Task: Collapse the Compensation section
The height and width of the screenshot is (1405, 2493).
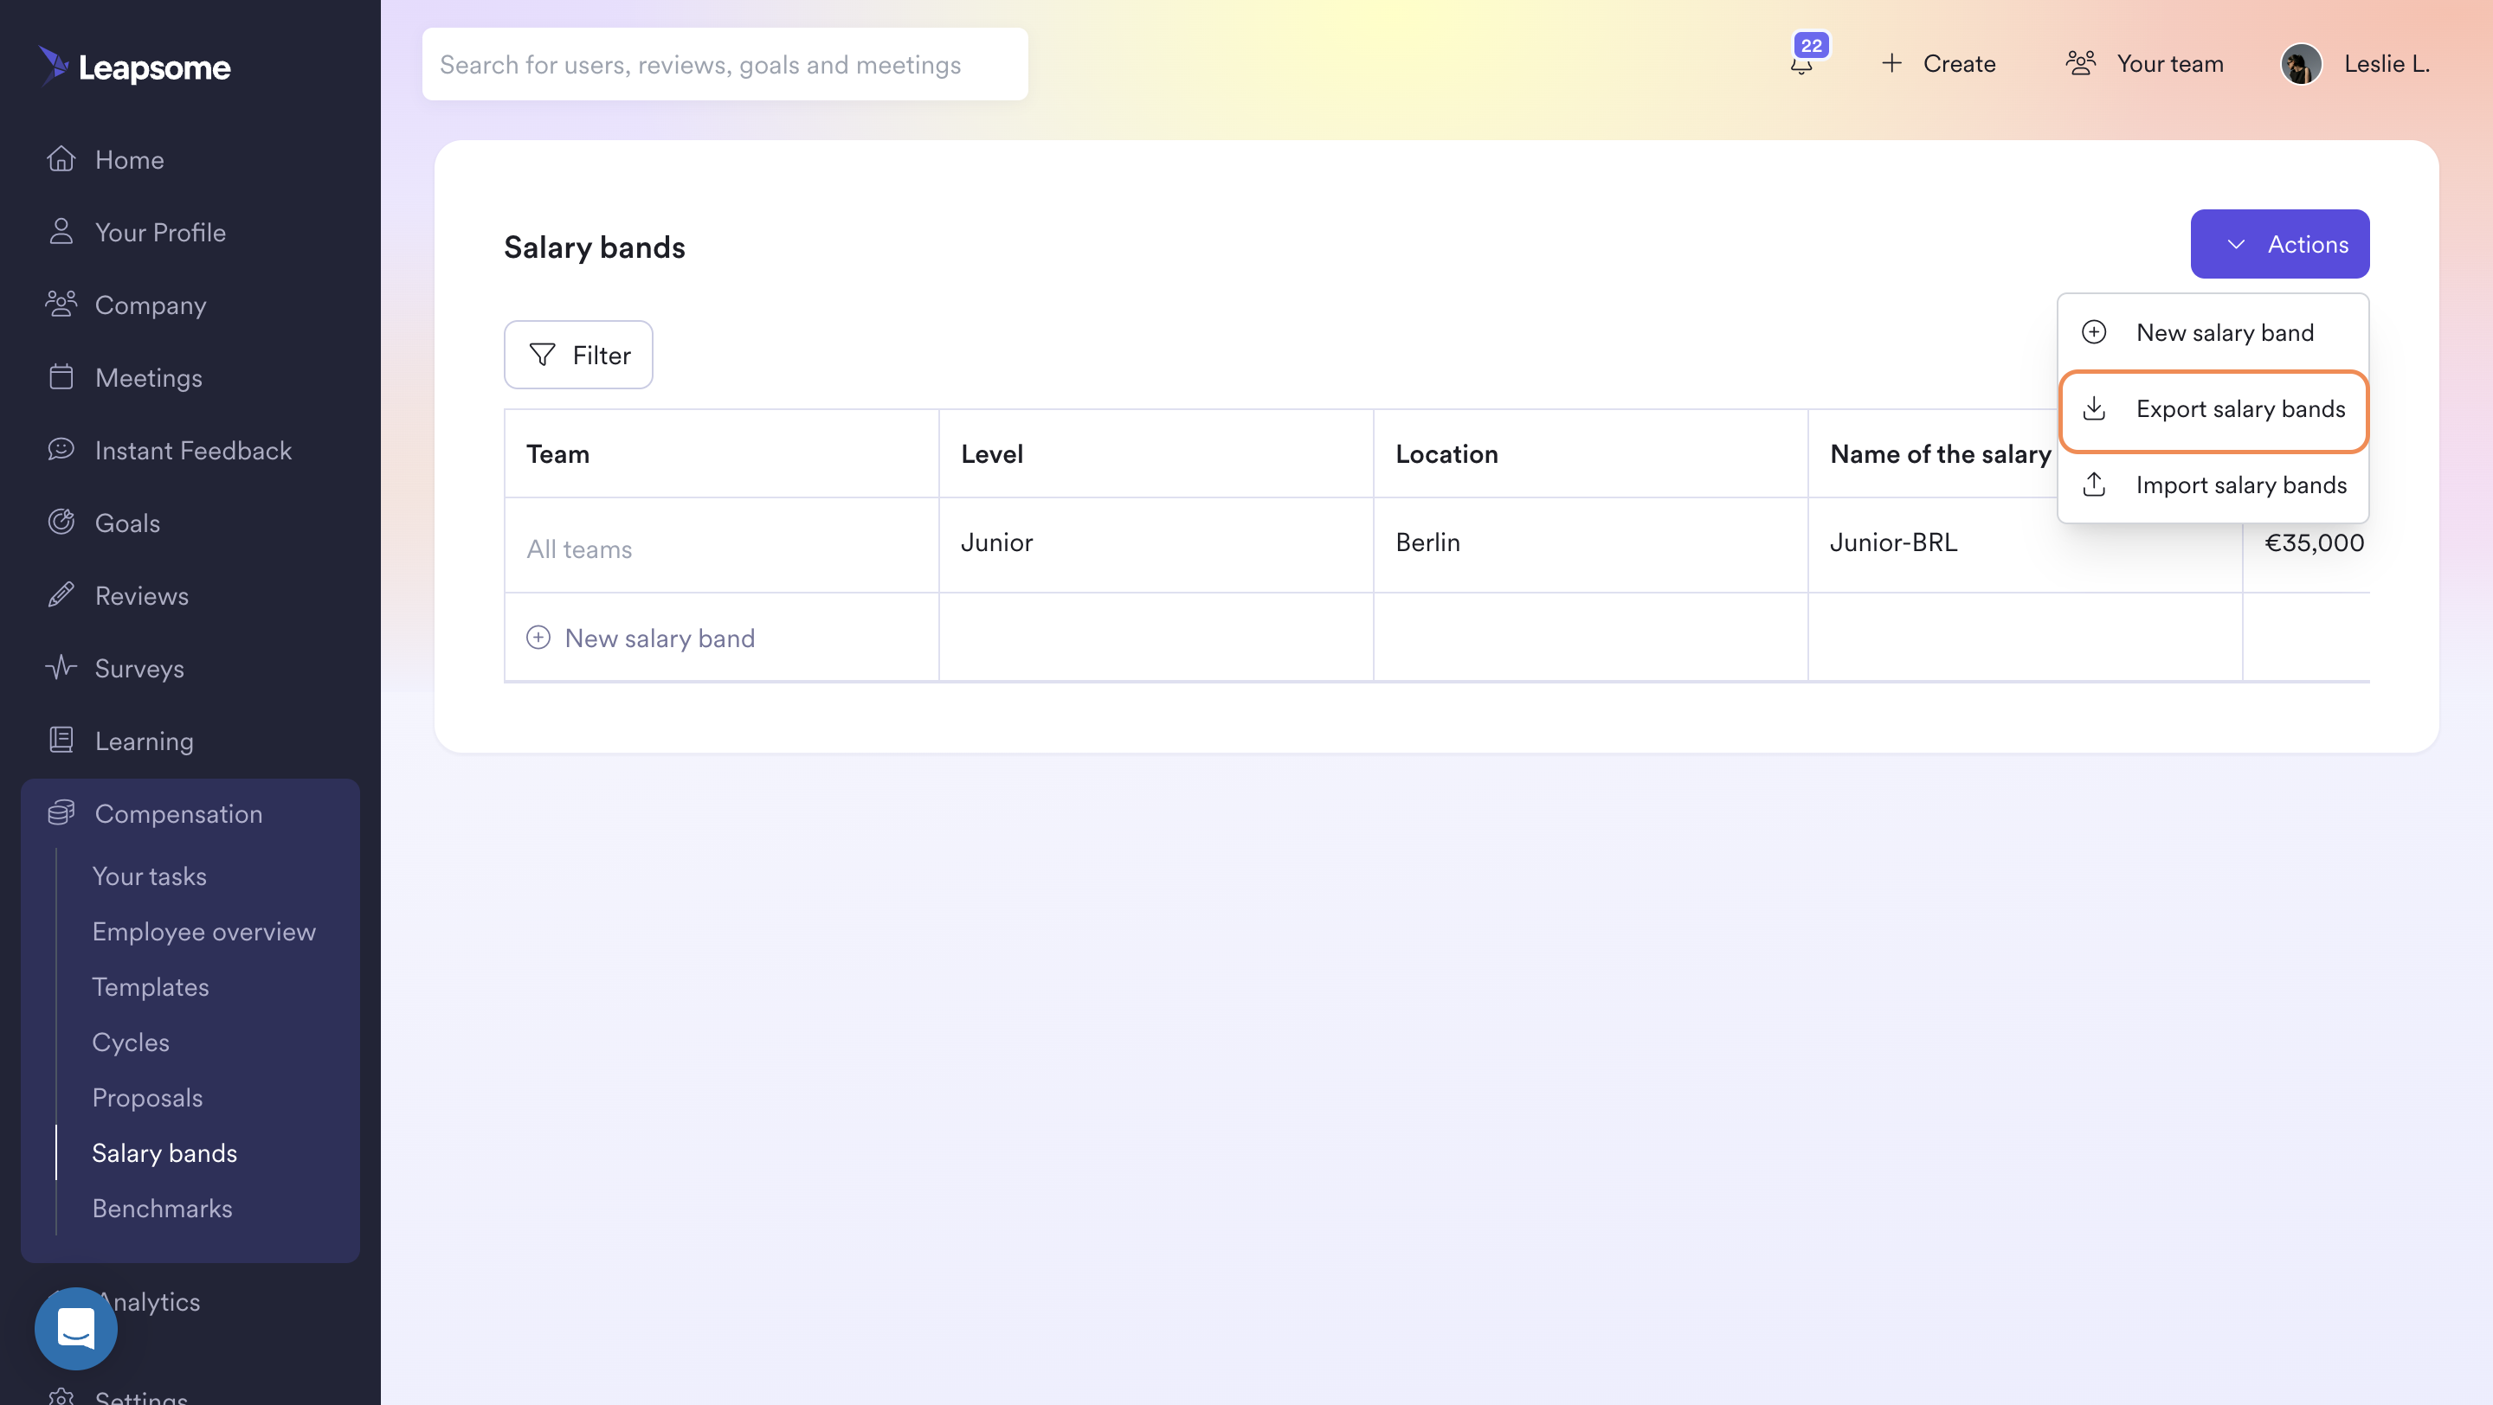Action: 179,813
